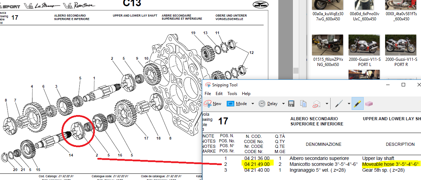Click 'Upper lay shaft' description in snip
The width and height of the screenshot is (421, 180).
click(x=378, y=158)
